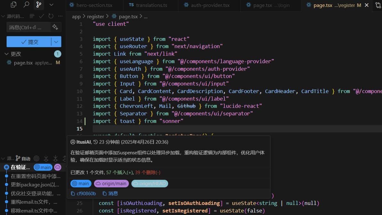
Task: Click the 39 个删除(-) deletions text
Action: 148,172
